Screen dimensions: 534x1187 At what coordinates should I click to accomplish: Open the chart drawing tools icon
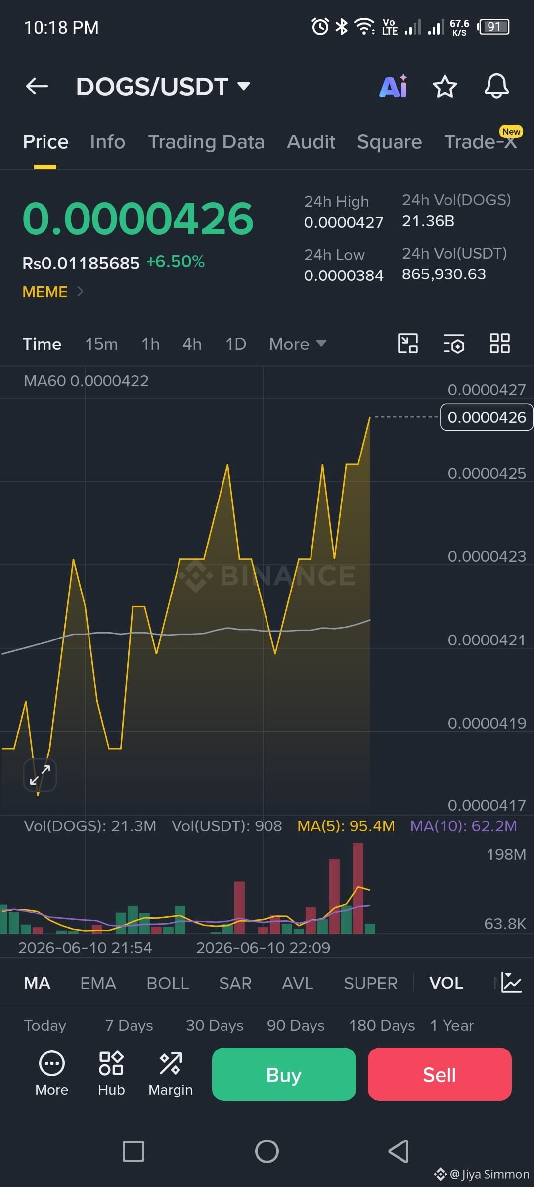(x=408, y=343)
